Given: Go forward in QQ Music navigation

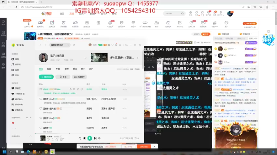Looking at the screenshot, I should tap(45, 45).
